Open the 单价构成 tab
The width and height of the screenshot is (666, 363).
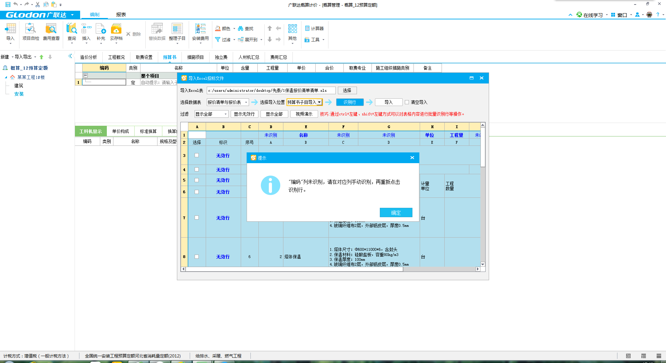120,131
